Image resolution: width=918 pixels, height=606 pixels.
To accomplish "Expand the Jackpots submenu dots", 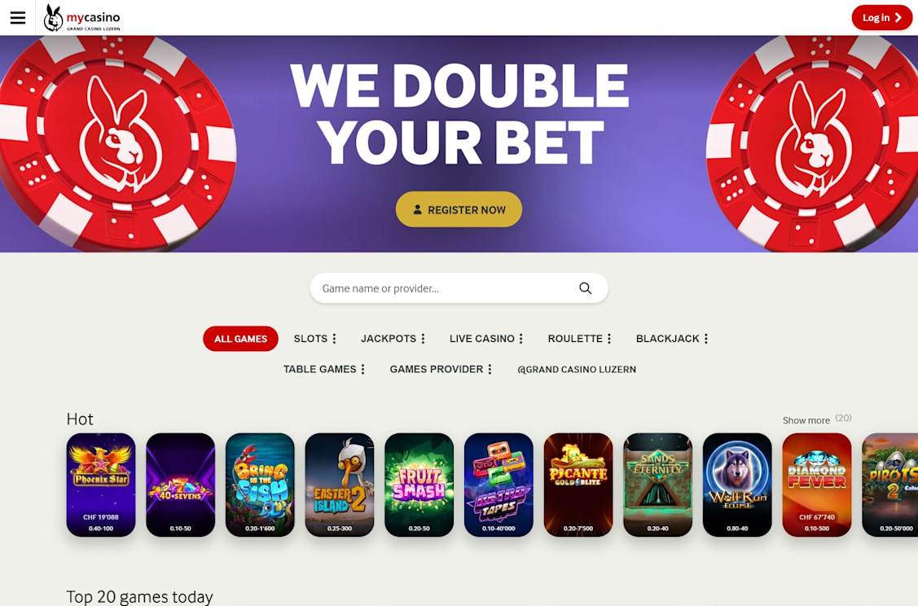I will [423, 338].
